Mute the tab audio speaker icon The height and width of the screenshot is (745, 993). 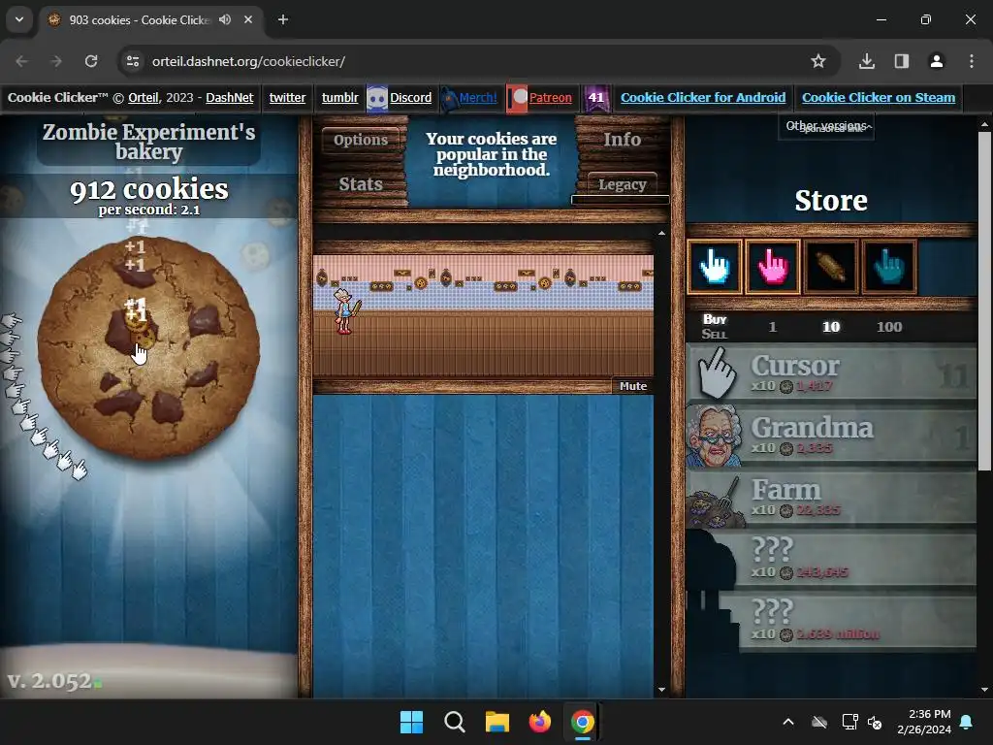(225, 19)
